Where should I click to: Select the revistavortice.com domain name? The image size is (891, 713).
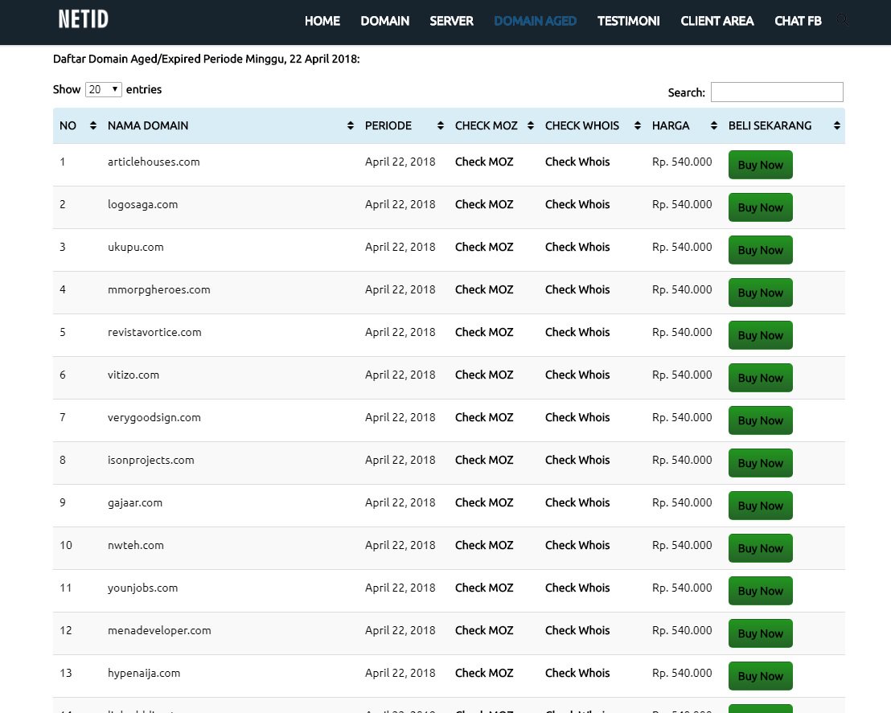click(154, 332)
